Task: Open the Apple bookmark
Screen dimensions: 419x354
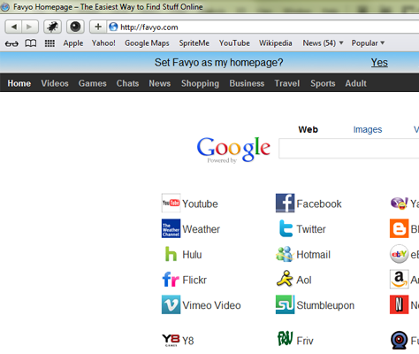Action: tap(73, 43)
